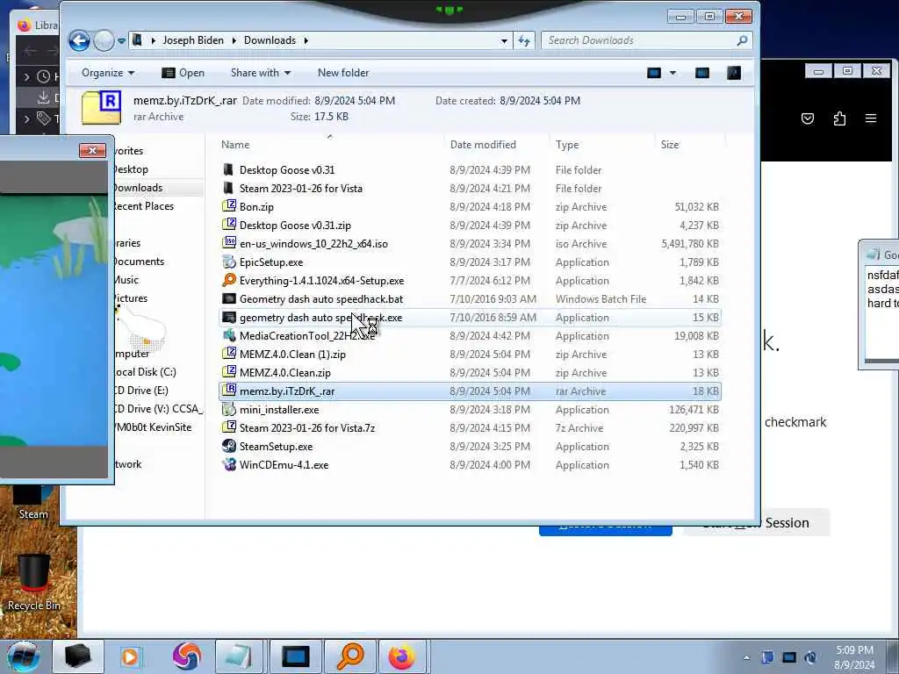899x674 pixels.
Task: Select Geometry dash auto speedhack.bat icon
Action: click(x=229, y=298)
